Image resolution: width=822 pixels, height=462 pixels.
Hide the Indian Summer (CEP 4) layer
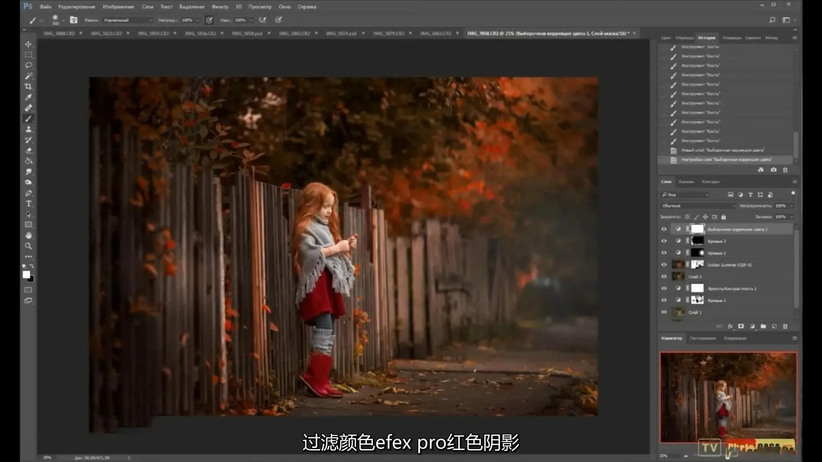coord(664,265)
